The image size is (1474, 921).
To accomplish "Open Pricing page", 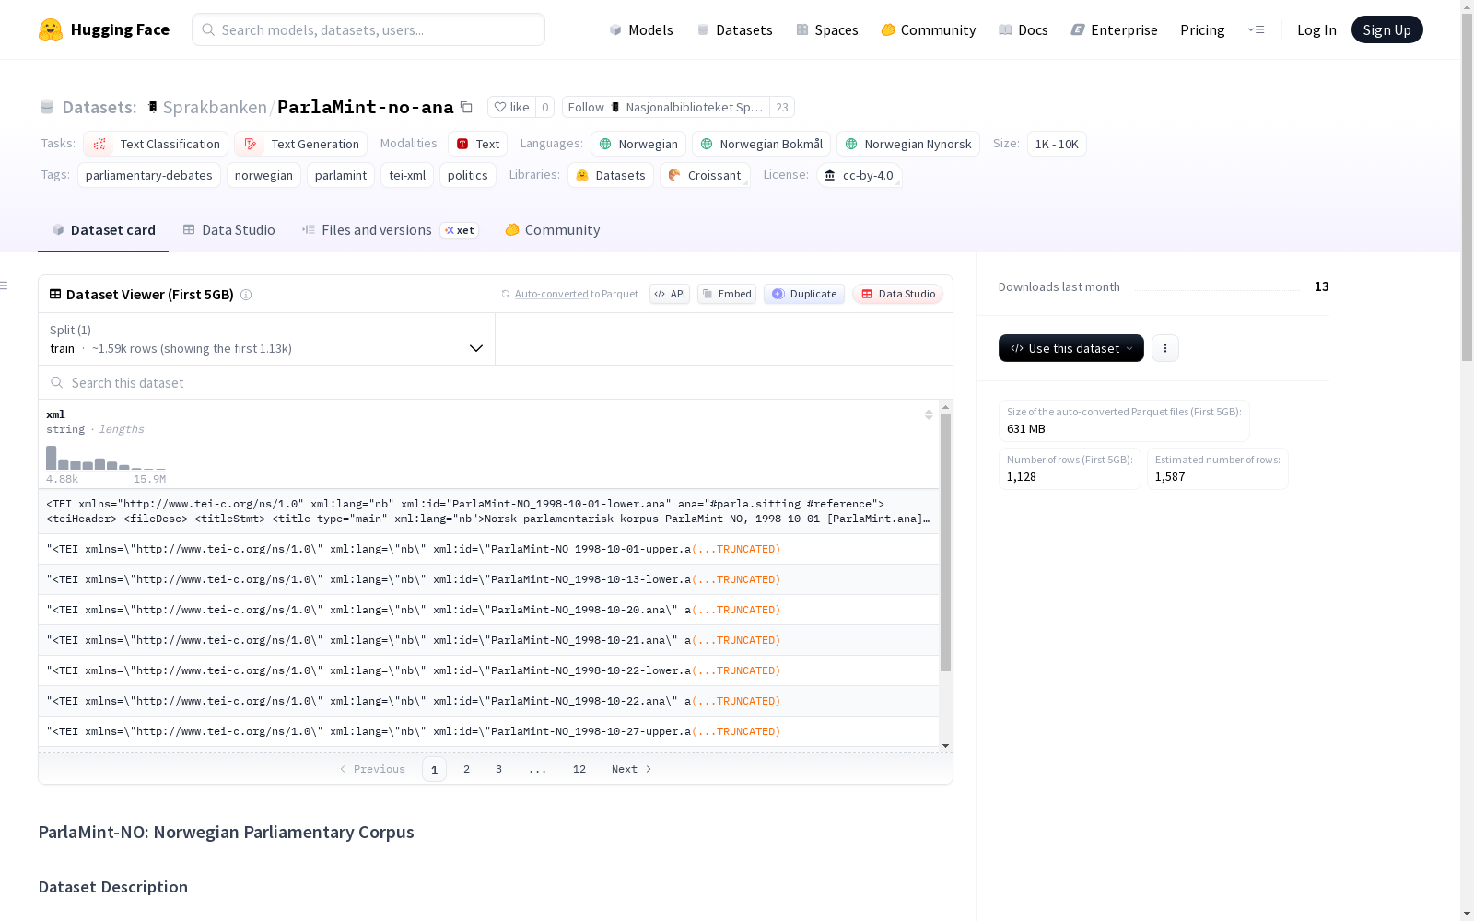I will tap(1202, 29).
